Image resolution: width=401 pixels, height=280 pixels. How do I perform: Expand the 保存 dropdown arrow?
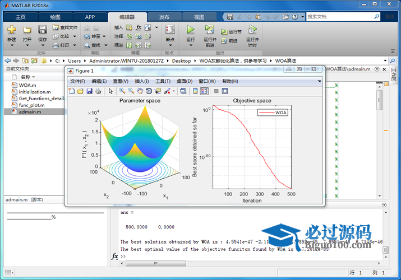[43, 45]
